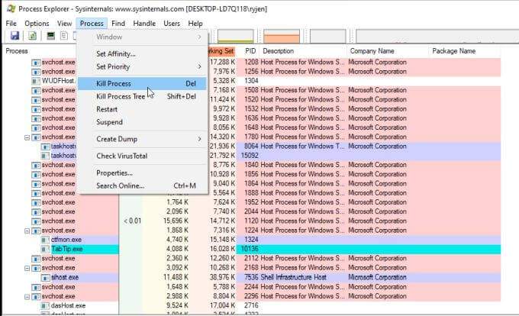Click the svchost.exe icon in PID 1208 row

(36, 63)
